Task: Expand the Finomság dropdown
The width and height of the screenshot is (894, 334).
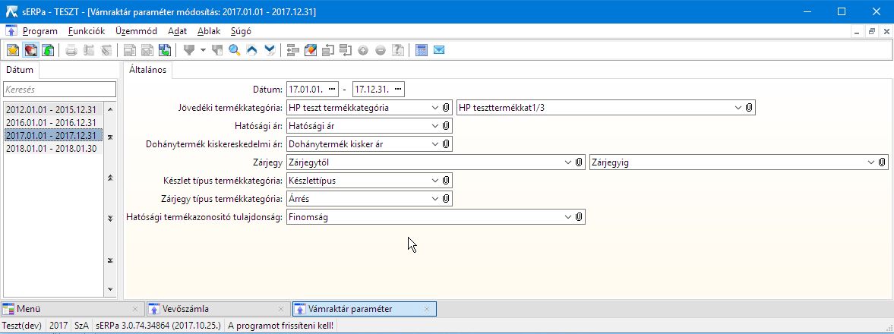Action: coord(568,217)
